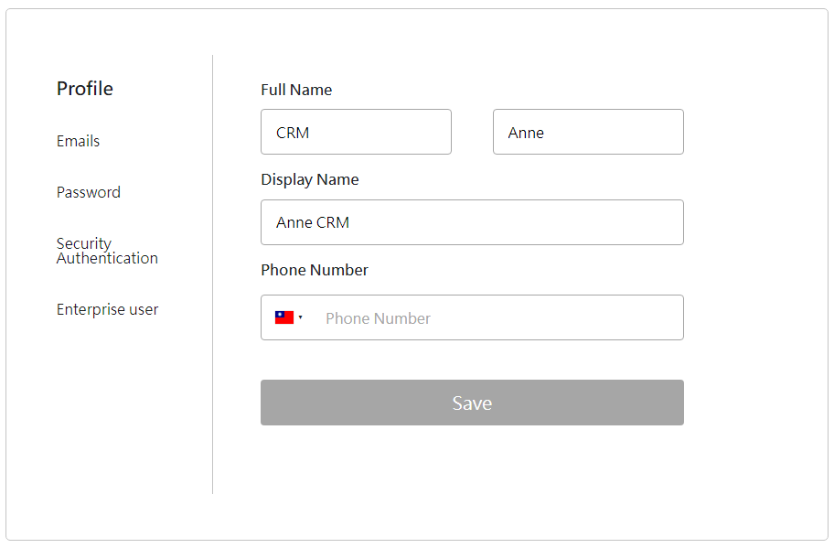Open the Password settings page
This screenshot has height=548, width=834.
click(x=88, y=192)
